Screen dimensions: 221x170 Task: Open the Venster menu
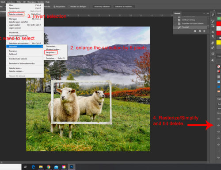point(41,2)
